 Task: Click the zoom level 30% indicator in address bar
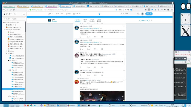(x=120, y=10)
